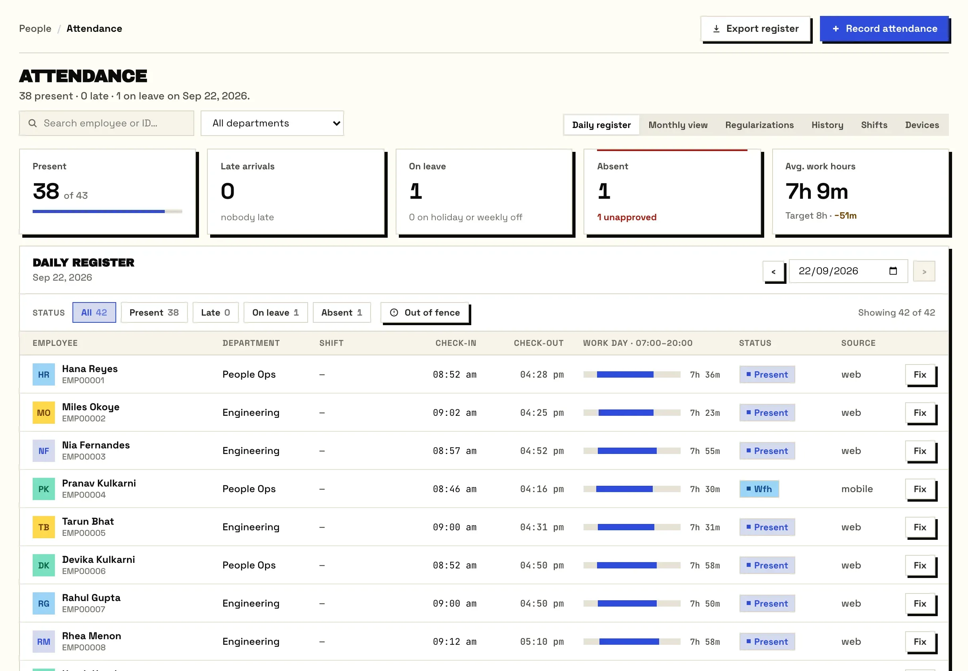Click the TB avatar for Tarun Bhat
The height and width of the screenshot is (671, 968).
click(x=44, y=527)
